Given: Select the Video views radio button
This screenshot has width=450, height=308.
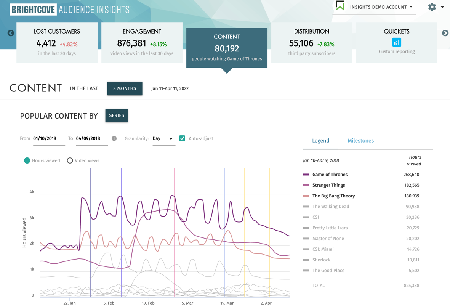Looking at the screenshot, I should coord(70,160).
